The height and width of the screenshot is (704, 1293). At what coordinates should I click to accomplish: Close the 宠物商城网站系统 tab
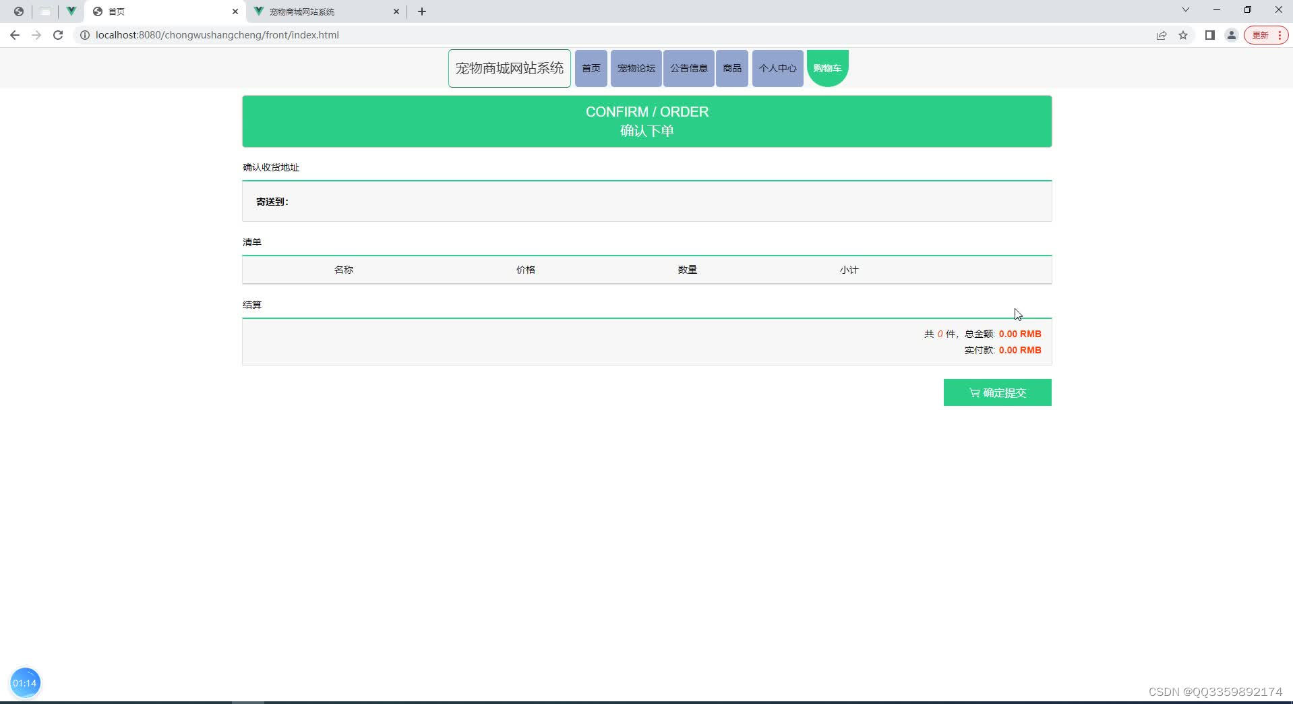pyautogui.click(x=396, y=11)
